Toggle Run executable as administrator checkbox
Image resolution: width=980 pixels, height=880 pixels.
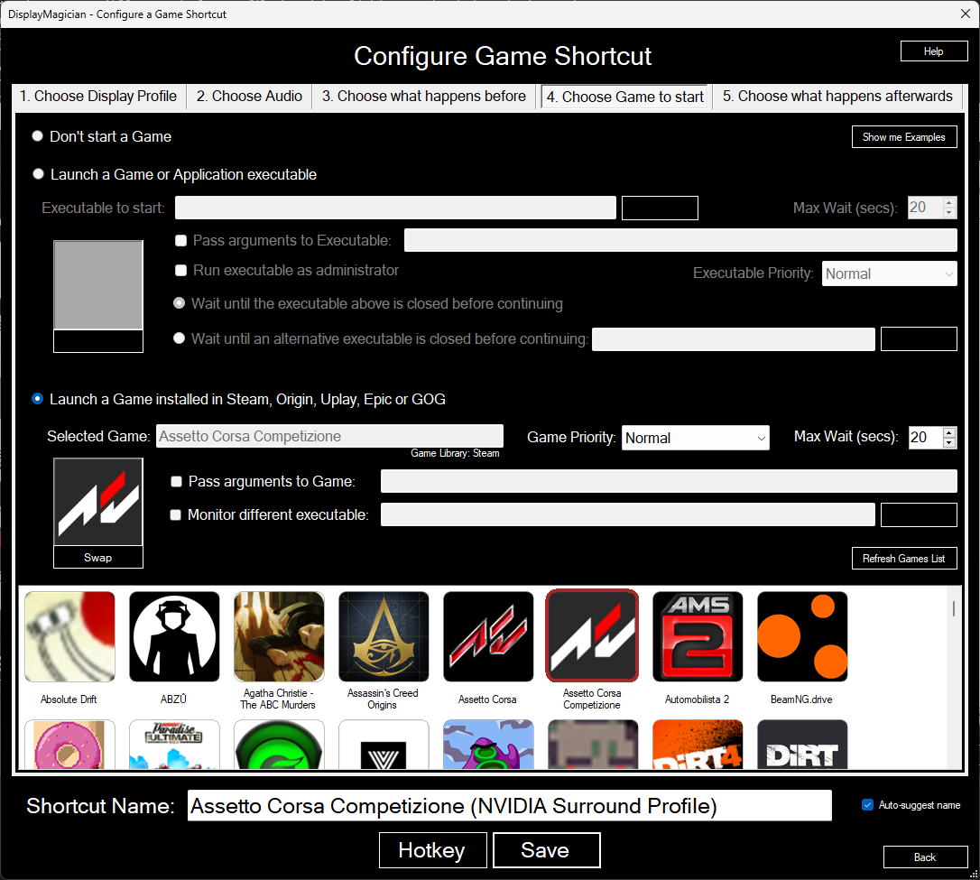pyautogui.click(x=181, y=270)
